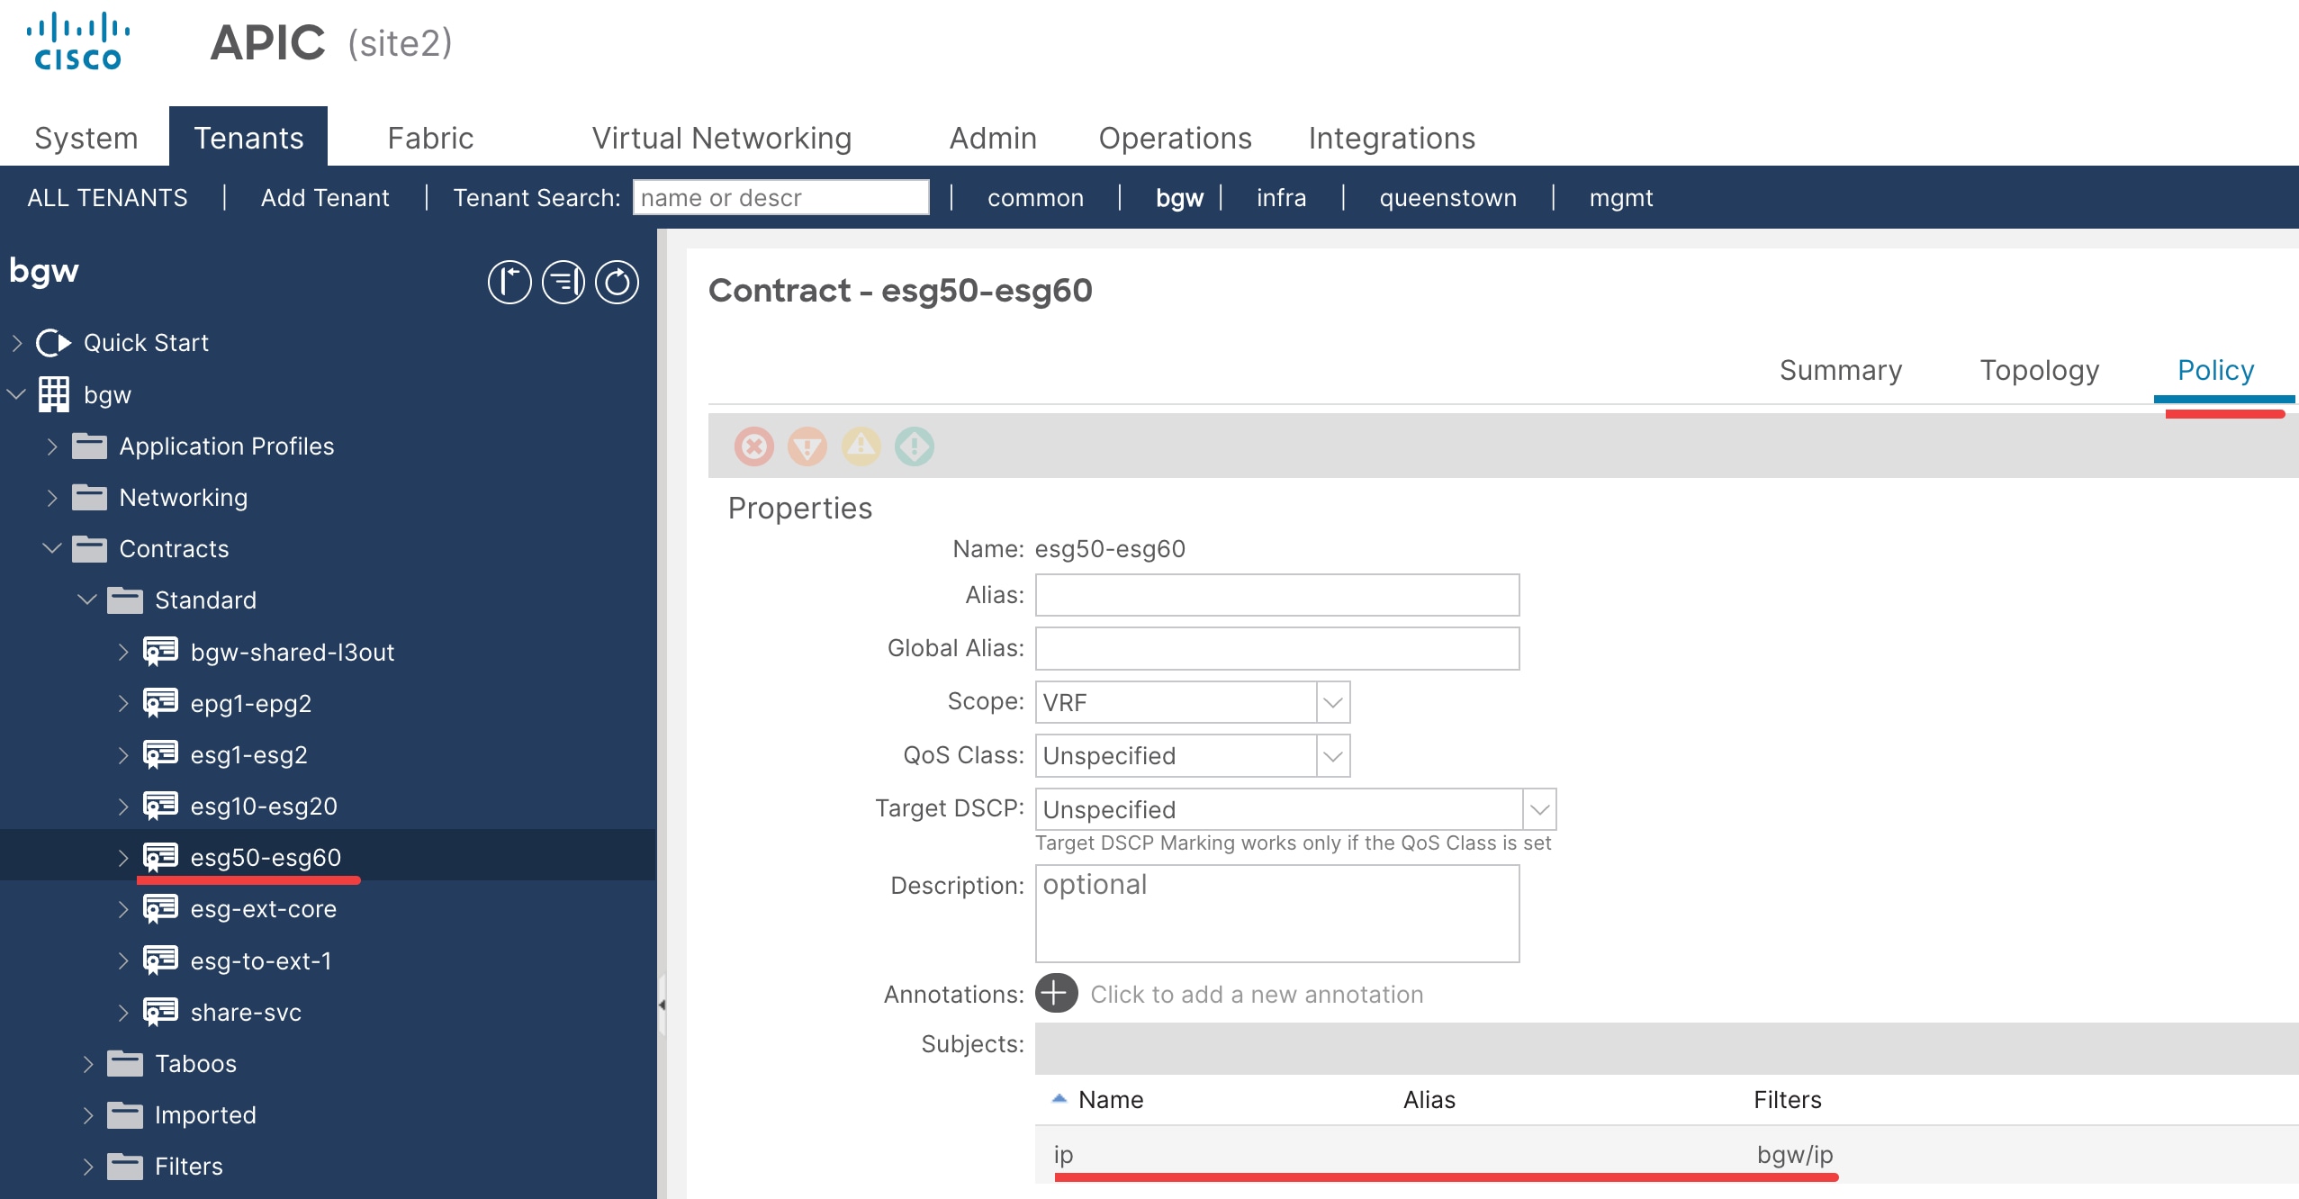
Task: Click the red critical fault icon
Action: (x=754, y=446)
